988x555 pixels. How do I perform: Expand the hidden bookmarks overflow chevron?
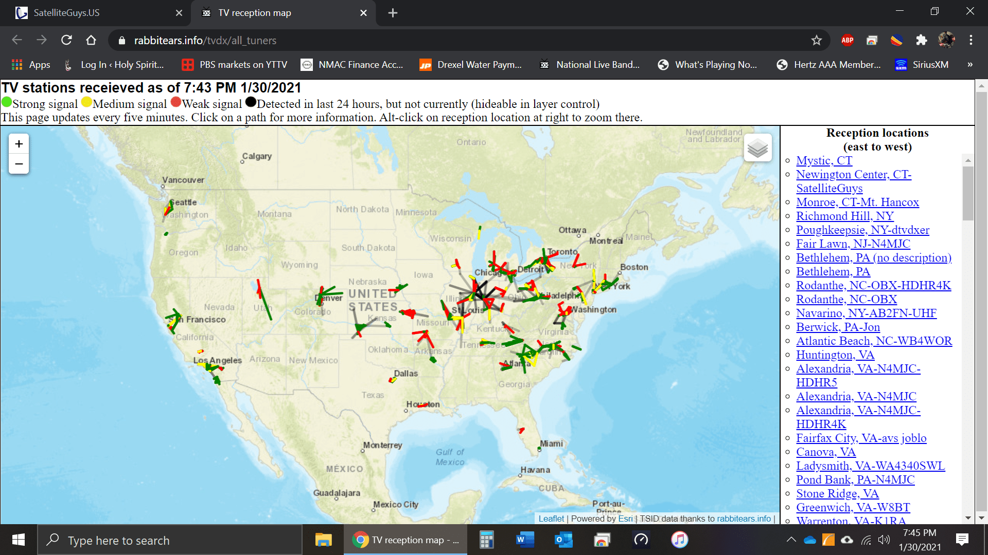(970, 65)
